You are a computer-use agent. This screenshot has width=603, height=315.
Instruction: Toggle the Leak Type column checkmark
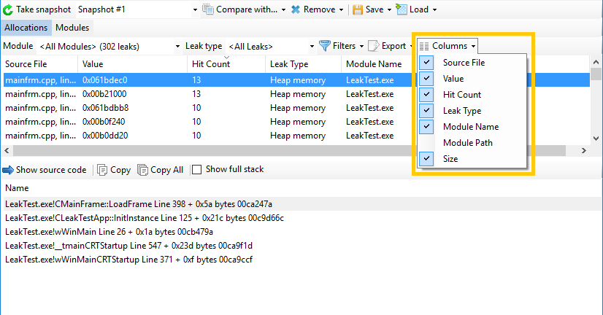tap(426, 111)
